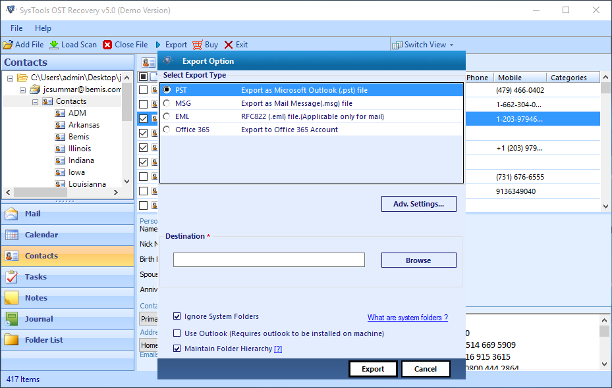Click the Load Scan toolbar icon
612x388 pixels.
(x=54, y=45)
